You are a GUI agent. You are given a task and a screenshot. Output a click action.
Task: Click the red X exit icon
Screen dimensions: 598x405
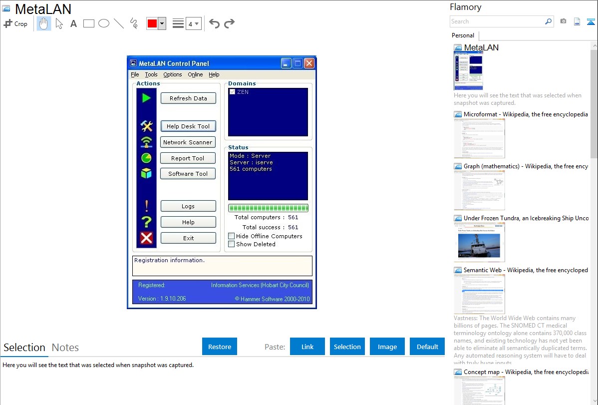[146, 238]
